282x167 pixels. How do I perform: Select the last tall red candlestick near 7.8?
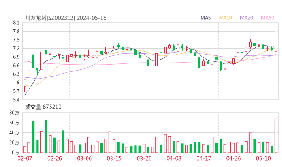point(276,41)
